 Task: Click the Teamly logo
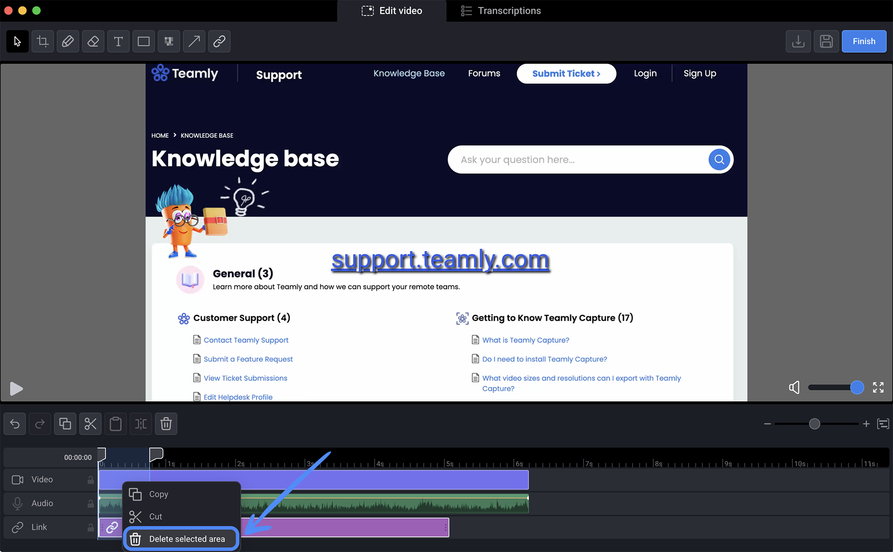185,74
